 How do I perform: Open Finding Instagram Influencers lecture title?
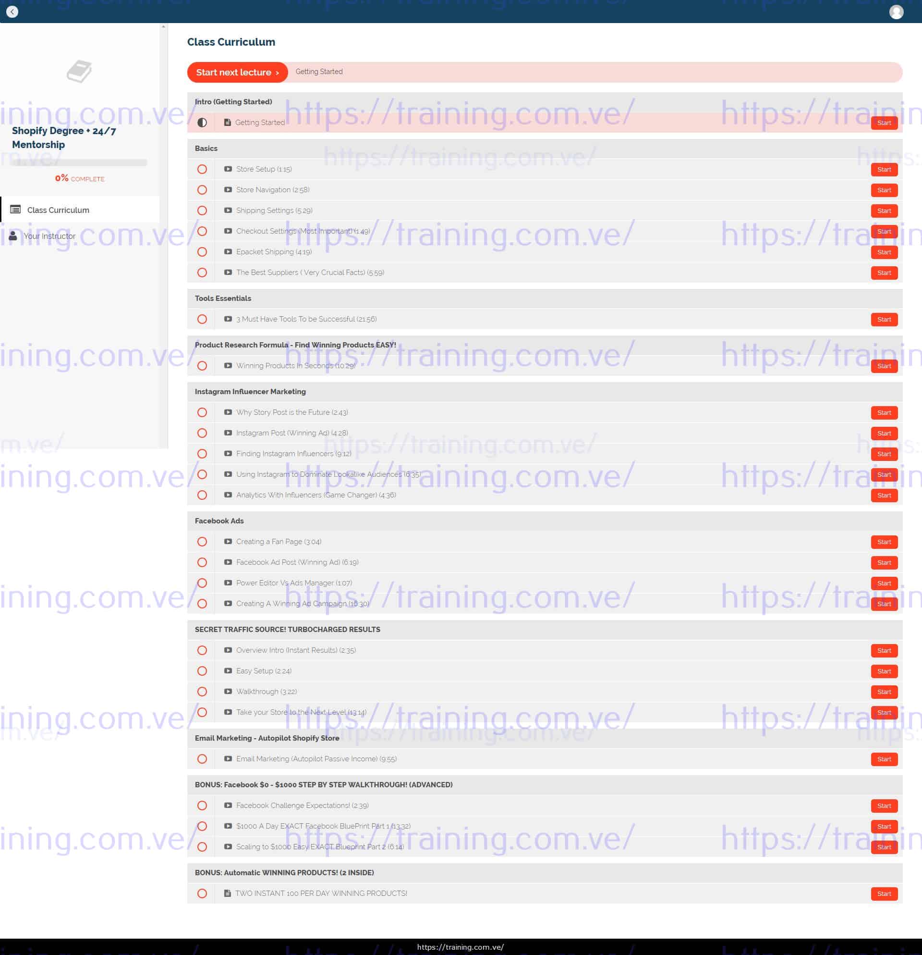coord(293,454)
